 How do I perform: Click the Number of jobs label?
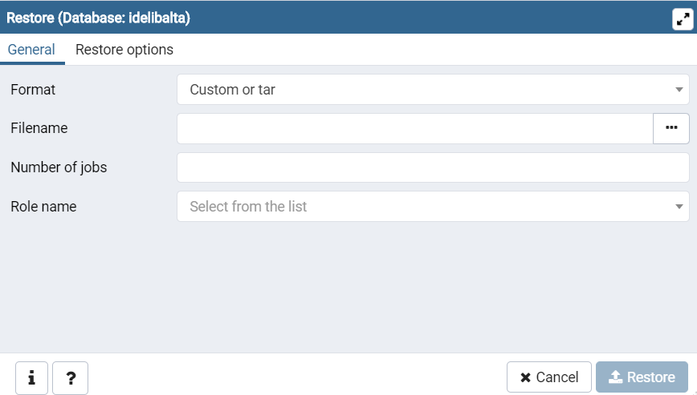[x=59, y=167]
